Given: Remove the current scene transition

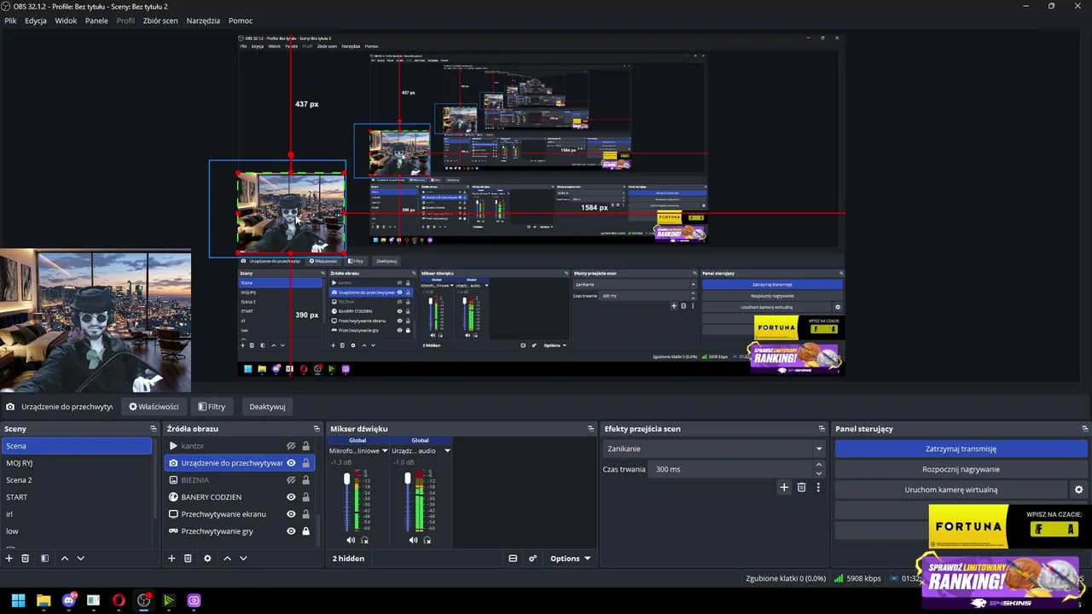Looking at the screenshot, I should (801, 488).
